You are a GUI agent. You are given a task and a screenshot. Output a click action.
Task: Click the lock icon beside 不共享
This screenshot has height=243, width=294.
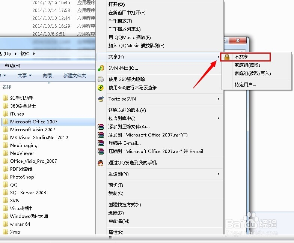227,57
